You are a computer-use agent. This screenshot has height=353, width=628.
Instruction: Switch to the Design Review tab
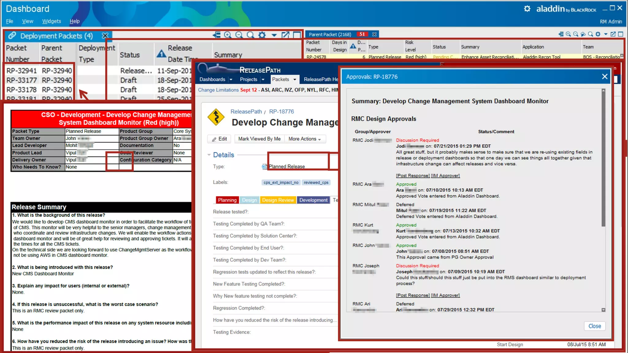point(278,200)
